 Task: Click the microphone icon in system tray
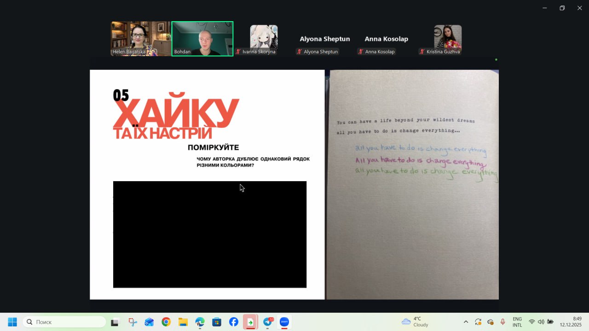coord(502,322)
